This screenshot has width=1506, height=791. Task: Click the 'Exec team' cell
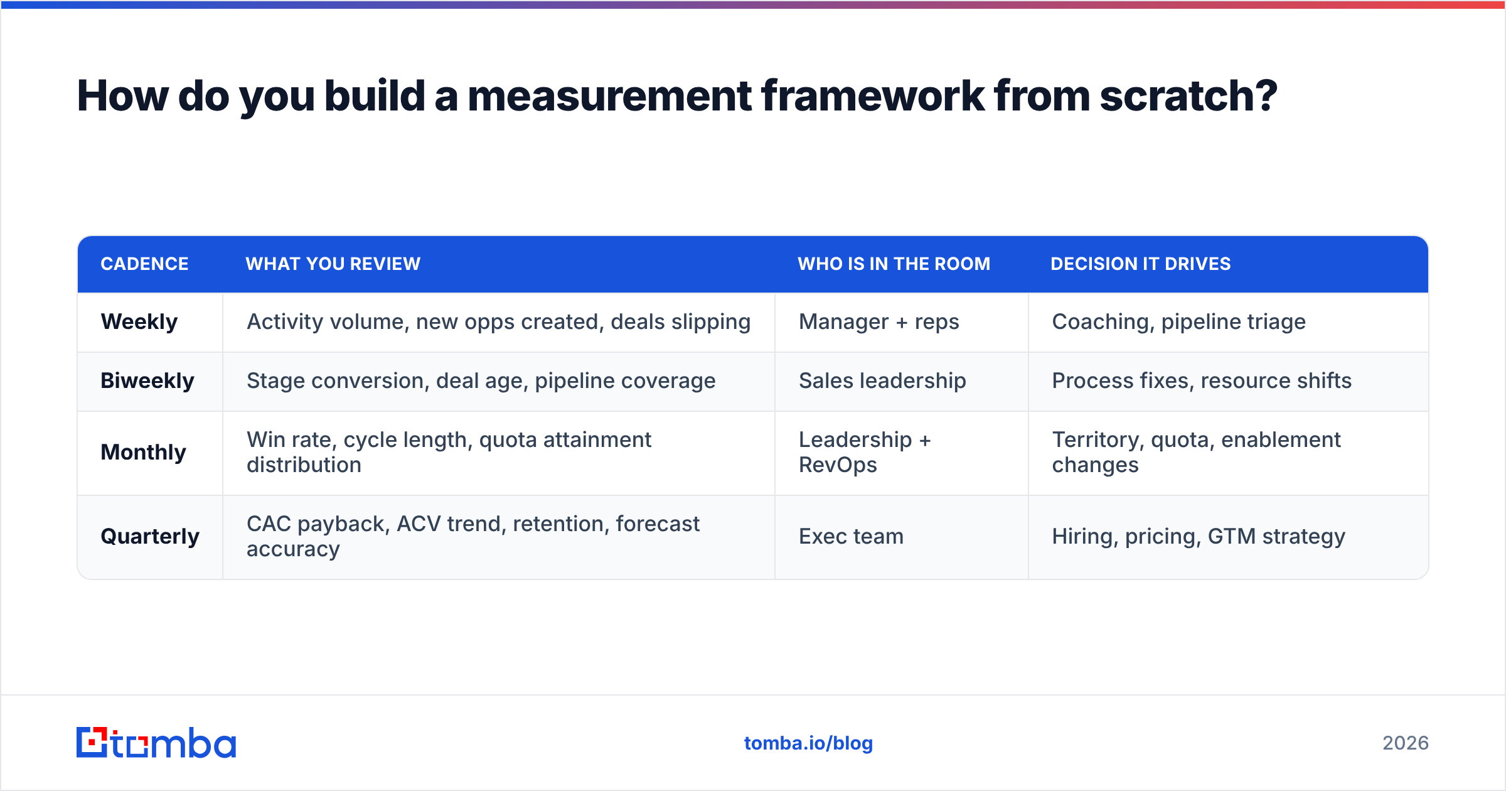pyautogui.click(x=902, y=537)
